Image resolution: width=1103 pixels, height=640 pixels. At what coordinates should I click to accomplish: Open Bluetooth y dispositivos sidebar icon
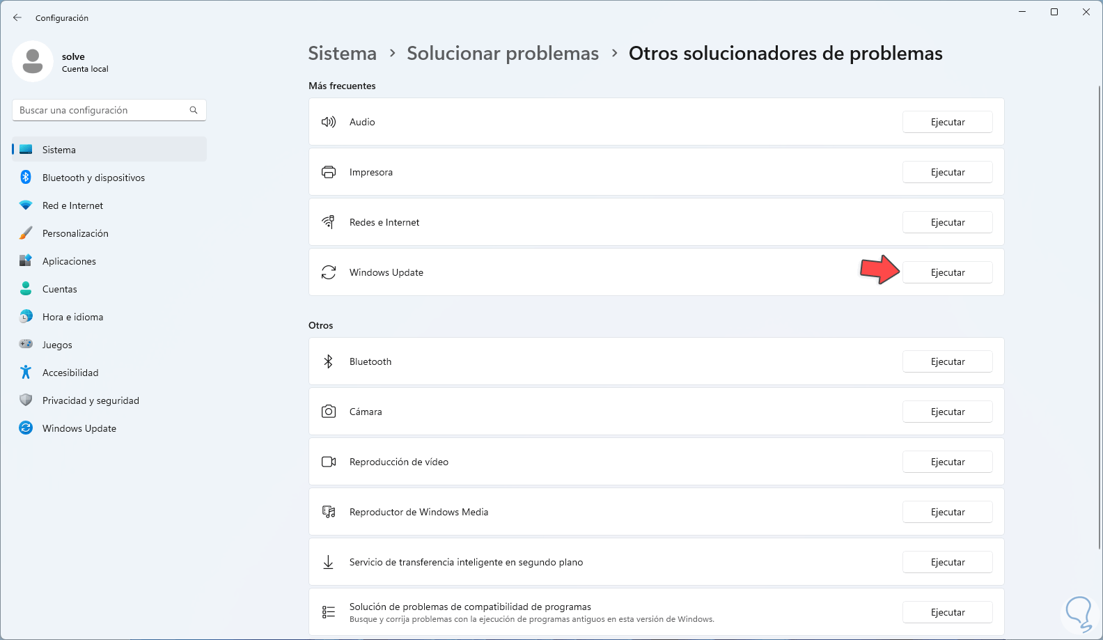click(26, 178)
